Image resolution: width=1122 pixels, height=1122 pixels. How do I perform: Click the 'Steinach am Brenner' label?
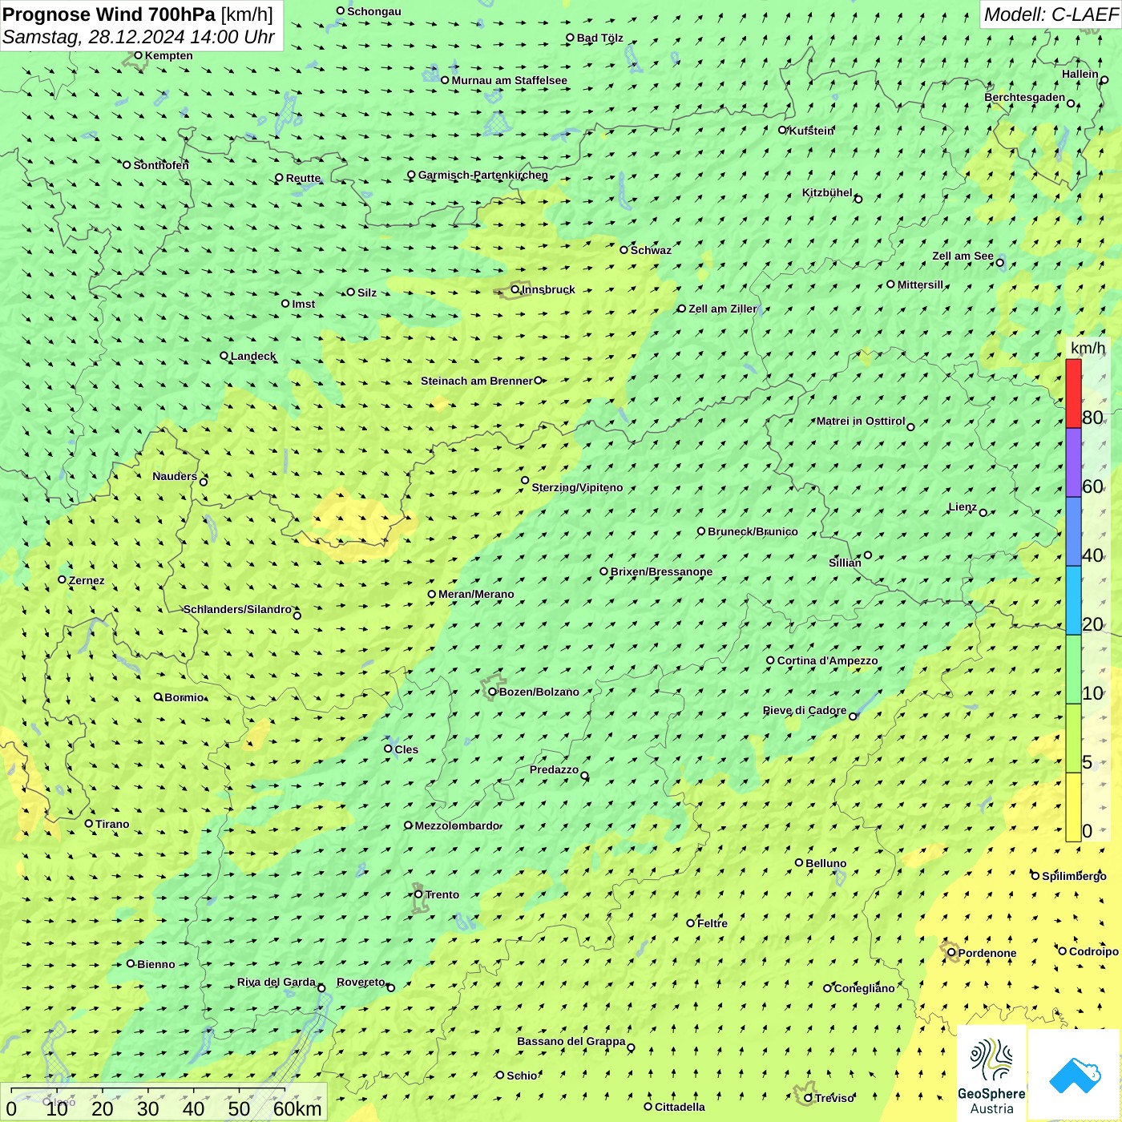coord(477,381)
